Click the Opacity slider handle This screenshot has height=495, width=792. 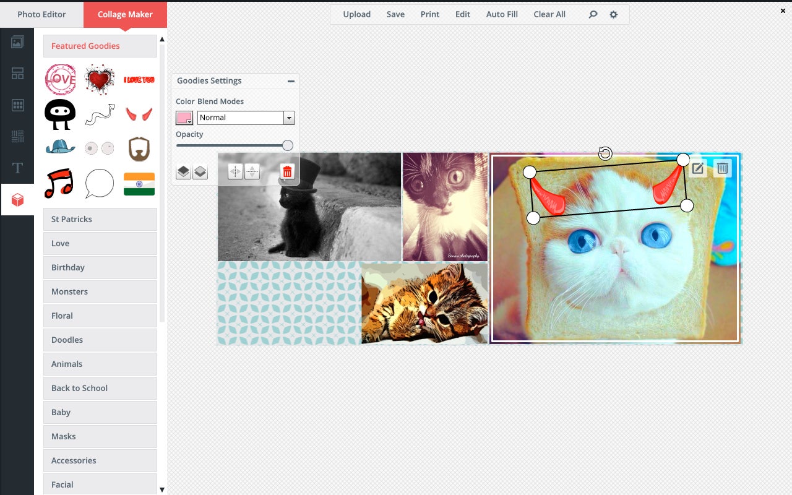point(287,145)
